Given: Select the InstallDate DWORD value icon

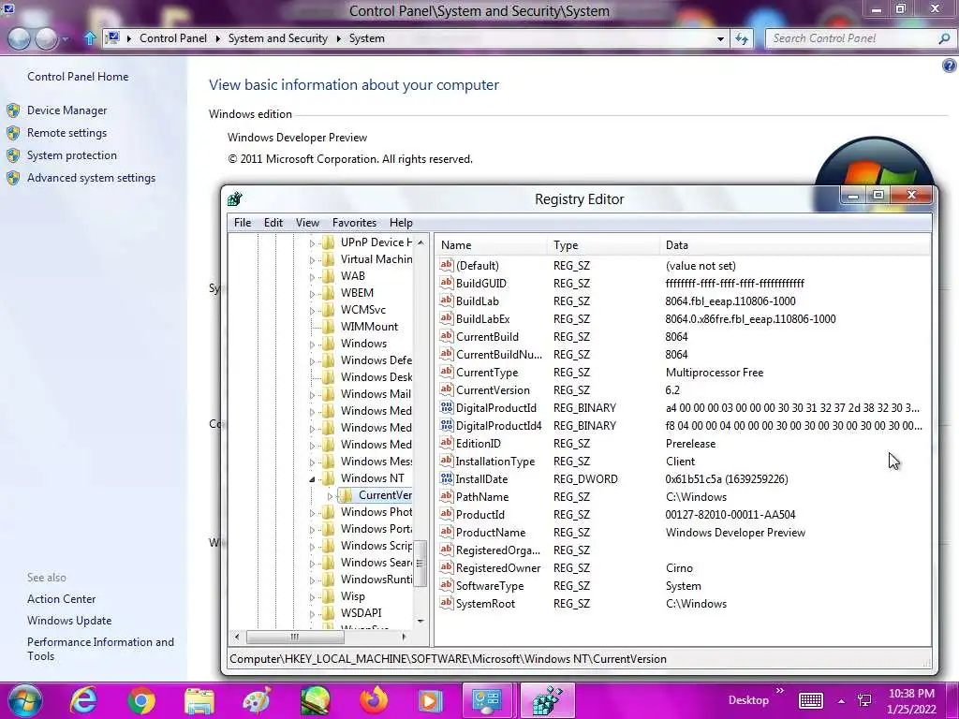Looking at the screenshot, I should point(447,478).
